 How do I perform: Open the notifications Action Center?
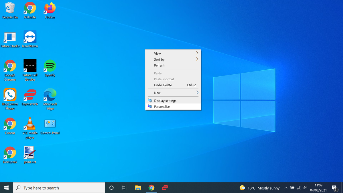tap(334, 188)
